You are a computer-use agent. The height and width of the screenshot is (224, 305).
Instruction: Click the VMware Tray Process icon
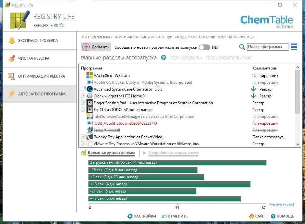coord(90,144)
